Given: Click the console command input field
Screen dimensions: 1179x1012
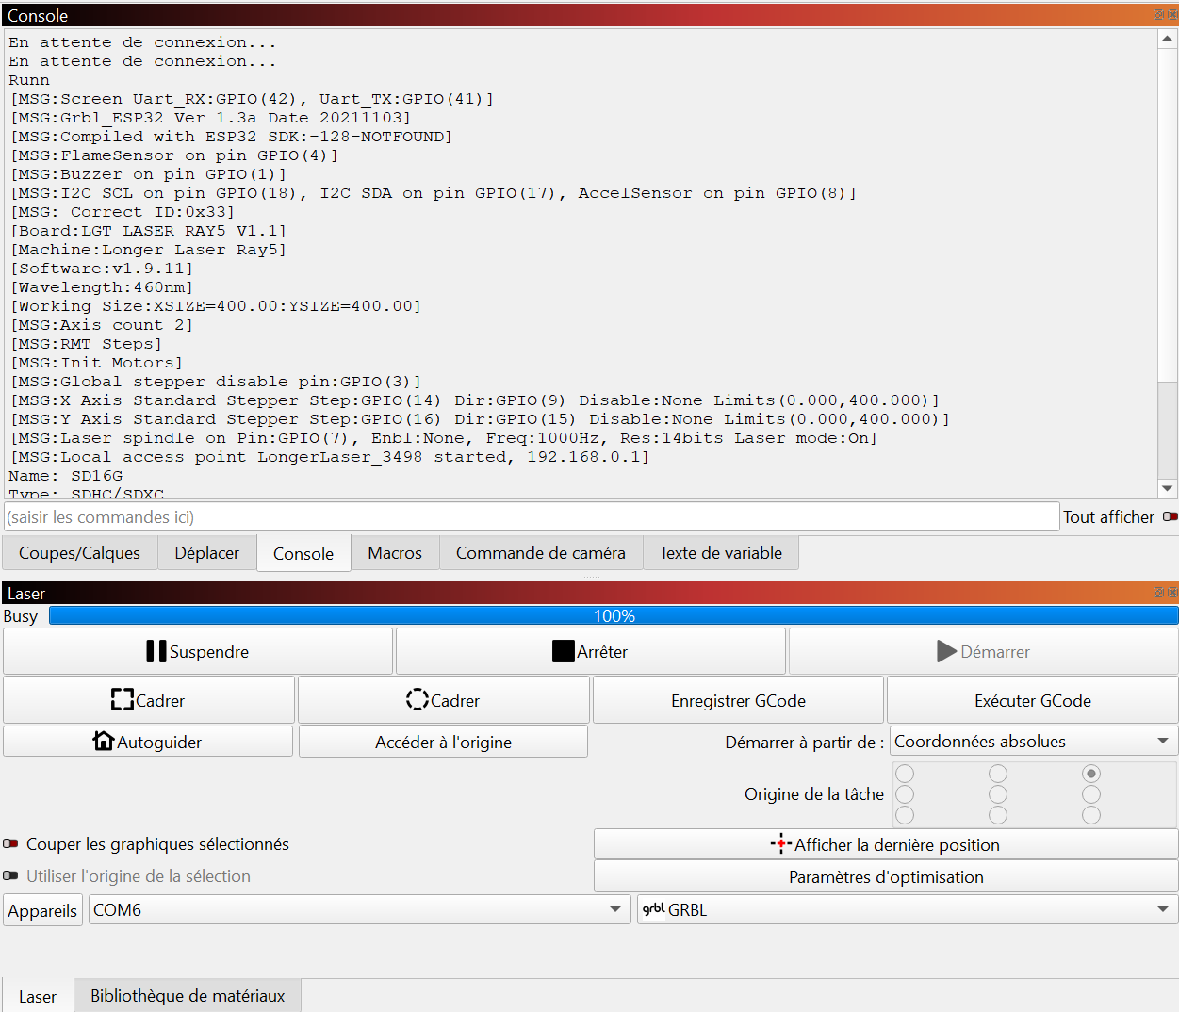Looking at the screenshot, I should tap(532, 516).
